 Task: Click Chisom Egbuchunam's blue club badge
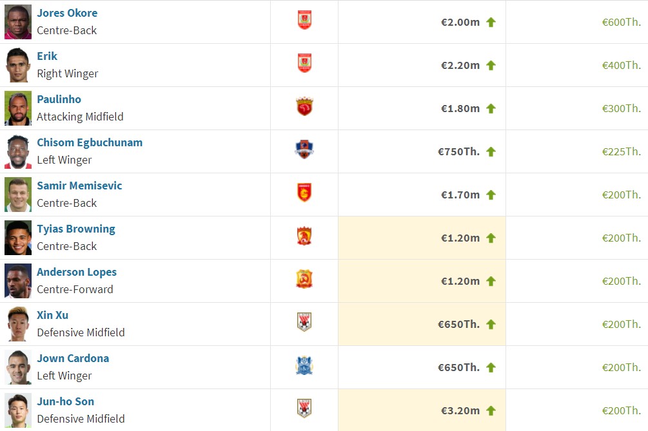[304, 149]
